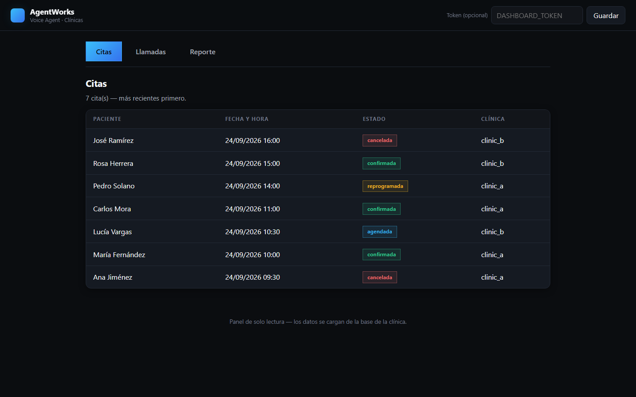Viewport: 636px width, 397px height.
Task: Click the cancelada badge for José Ramírez
Action: click(x=380, y=140)
